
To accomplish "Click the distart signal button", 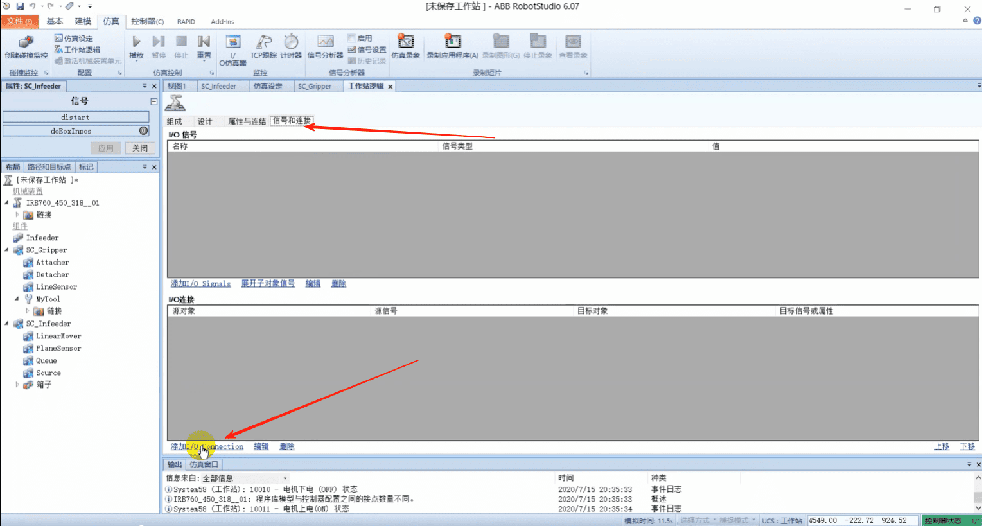I will (76, 117).
